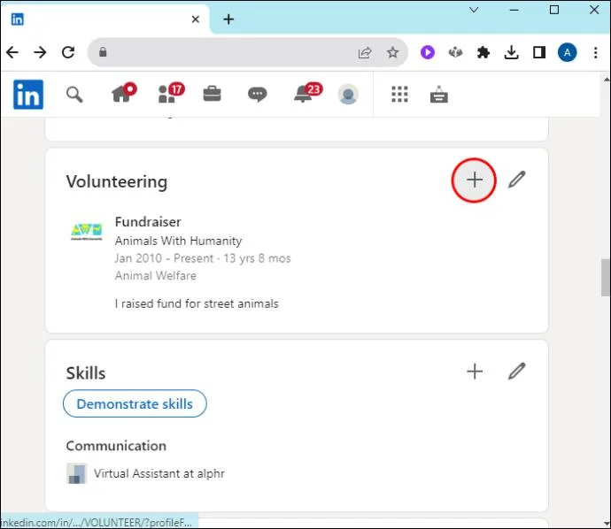
Task: Open the tab search chevron
Action: (474, 10)
